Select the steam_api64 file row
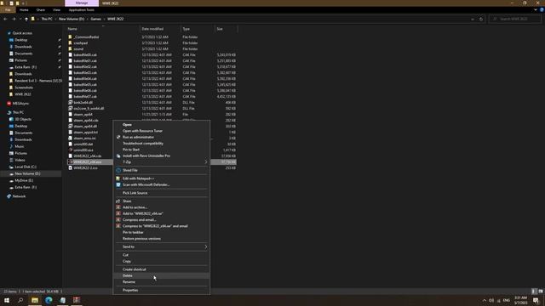The image size is (545, 306). point(152,114)
